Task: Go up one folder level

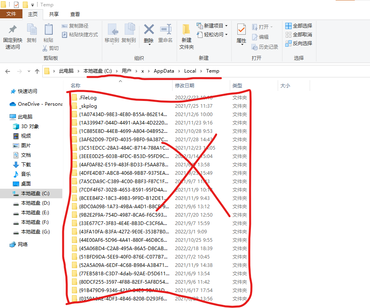Action: (37, 71)
